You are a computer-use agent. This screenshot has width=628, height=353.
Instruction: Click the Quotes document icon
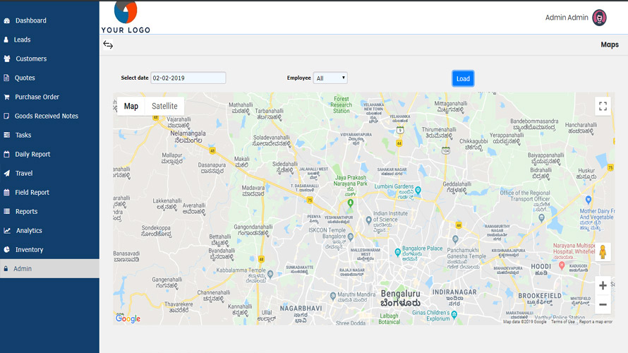6,78
